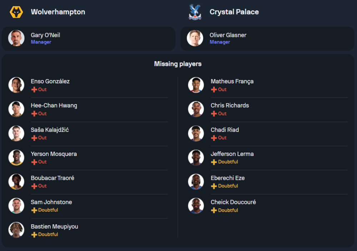Click the yellow doubtful cross under Sam Johnstone
The image size is (357, 251).
pos(34,210)
